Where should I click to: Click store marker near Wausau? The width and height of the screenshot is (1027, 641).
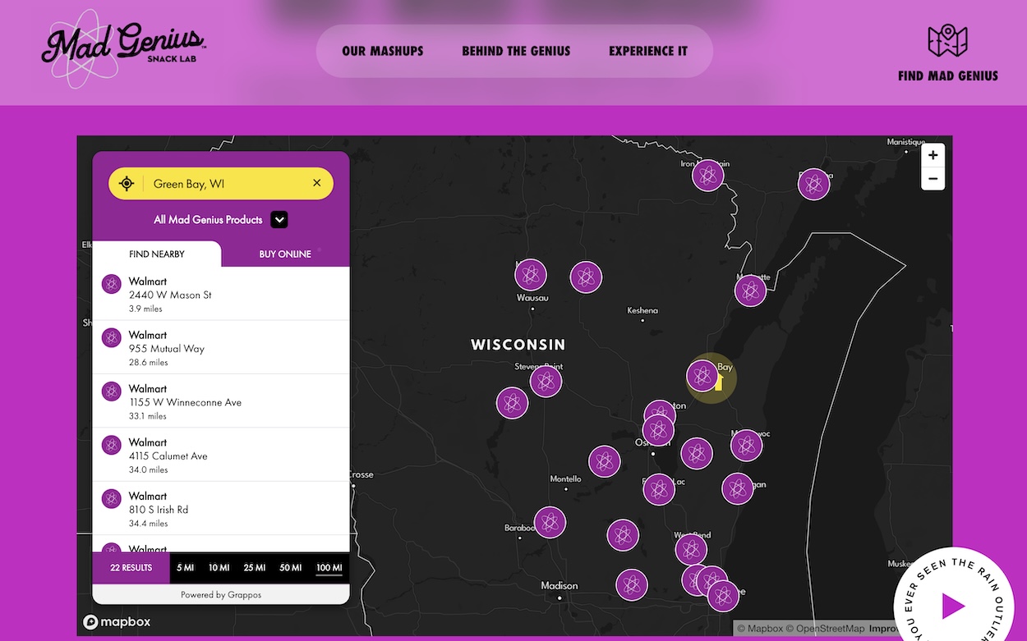click(531, 274)
